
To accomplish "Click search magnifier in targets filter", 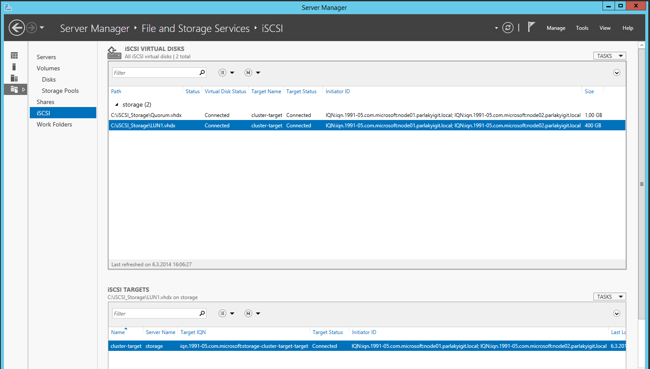I will [x=202, y=313].
